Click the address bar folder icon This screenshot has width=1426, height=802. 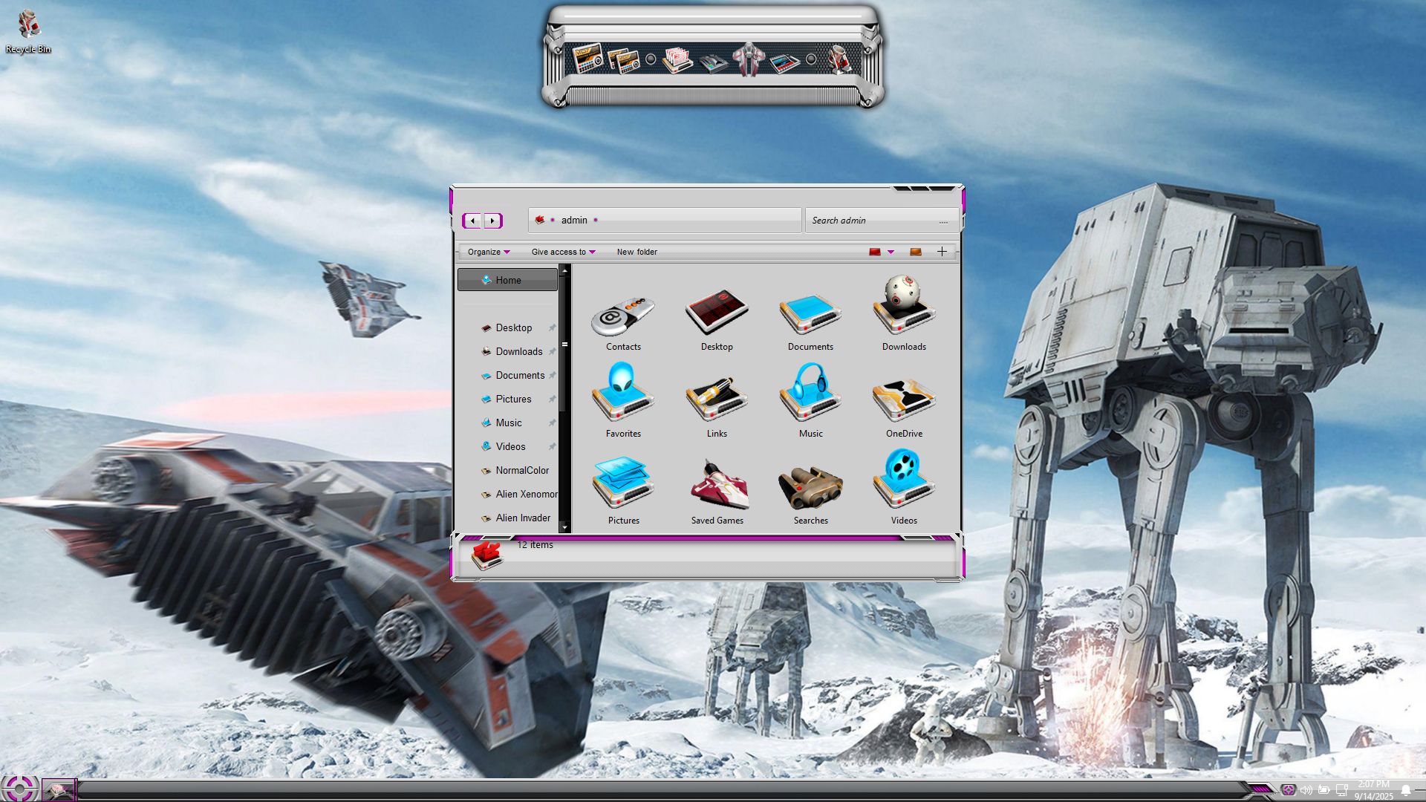tap(540, 220)
